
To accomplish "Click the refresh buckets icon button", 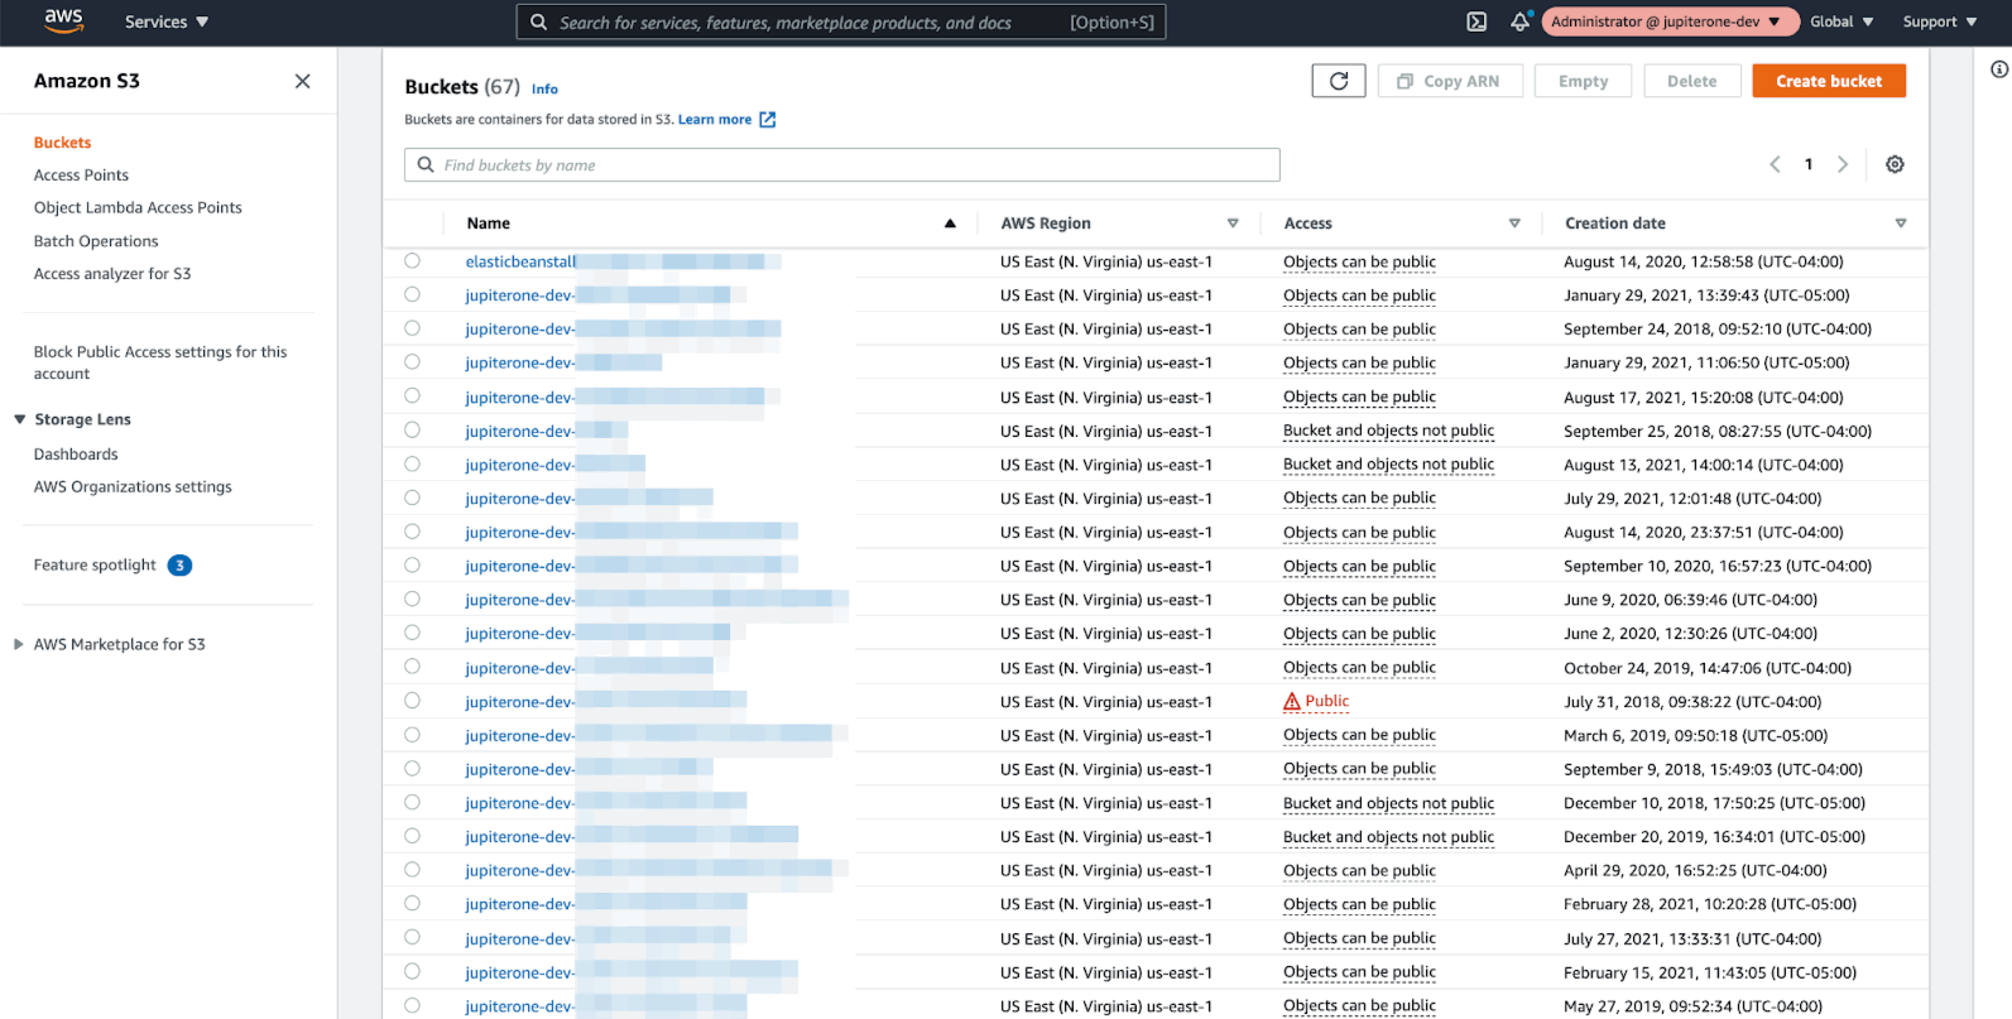I will point(1338,81).
